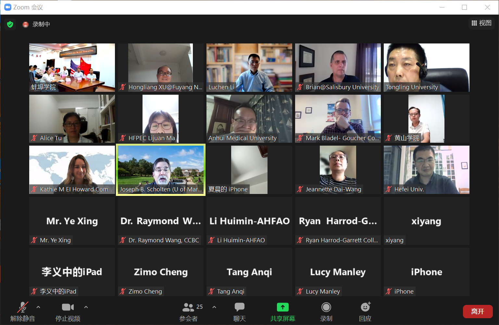Select Joseph B. Scholten's highlighted video tile

point(161,170)
